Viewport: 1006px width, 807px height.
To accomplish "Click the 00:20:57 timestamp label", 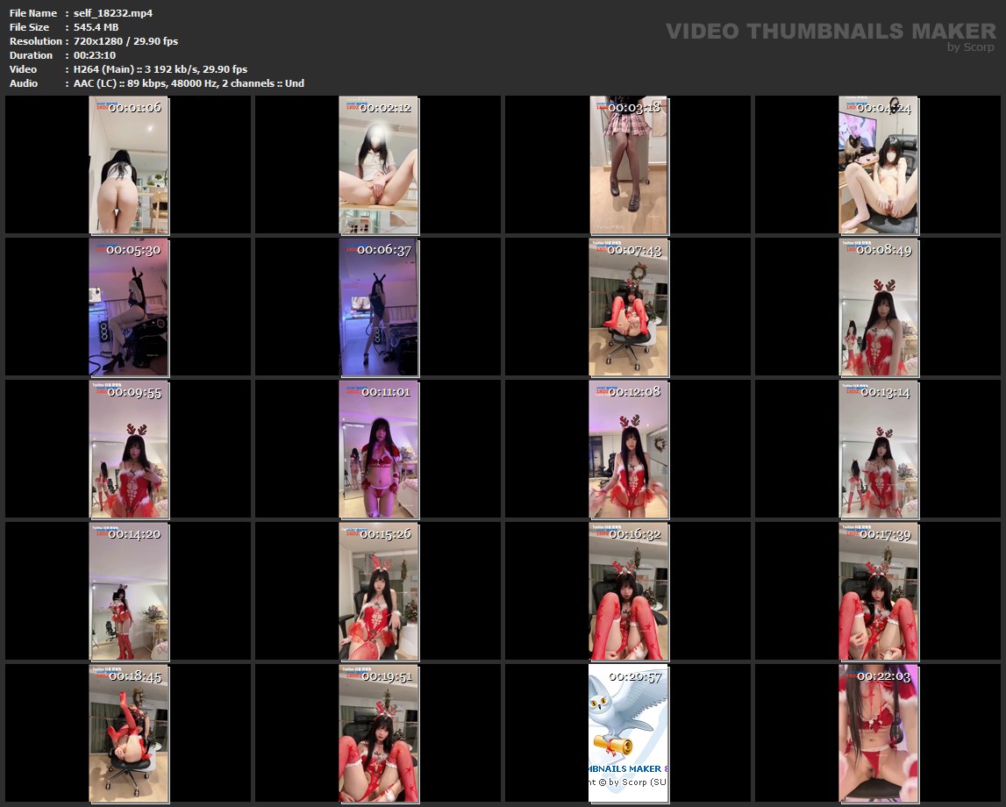I will coord(634,676).
